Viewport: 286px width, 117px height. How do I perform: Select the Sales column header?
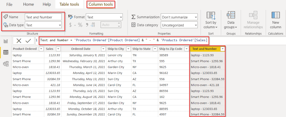50,49
